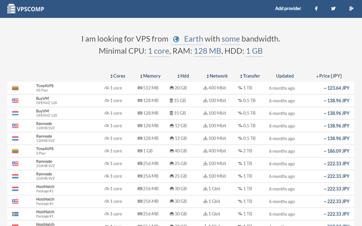Click the US flag on Ramnode 256MB SVZ row
Screen dimensions: 362x226
(15, 164)
